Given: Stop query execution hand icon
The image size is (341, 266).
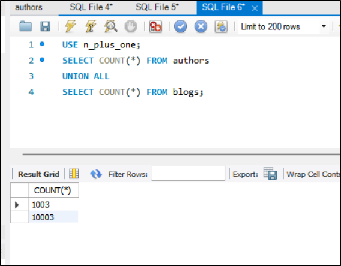Looking at the screenshot, I should (131, 26).
